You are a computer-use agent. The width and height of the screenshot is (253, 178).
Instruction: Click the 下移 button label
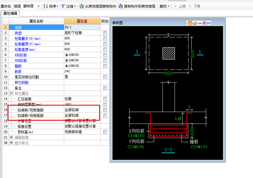[197, 6]
